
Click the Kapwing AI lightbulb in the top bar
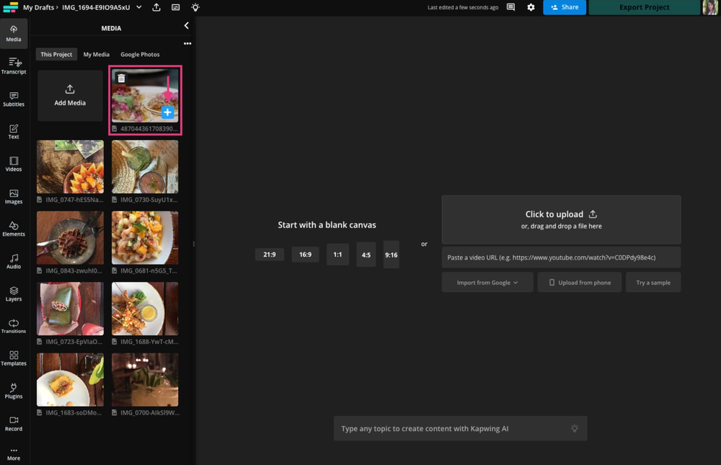(x=195, y=7)
